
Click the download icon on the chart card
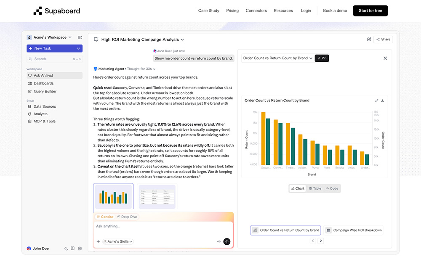click(x=382, y=101)
